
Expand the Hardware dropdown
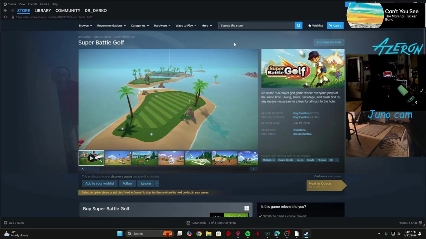[x=162, y=26]
